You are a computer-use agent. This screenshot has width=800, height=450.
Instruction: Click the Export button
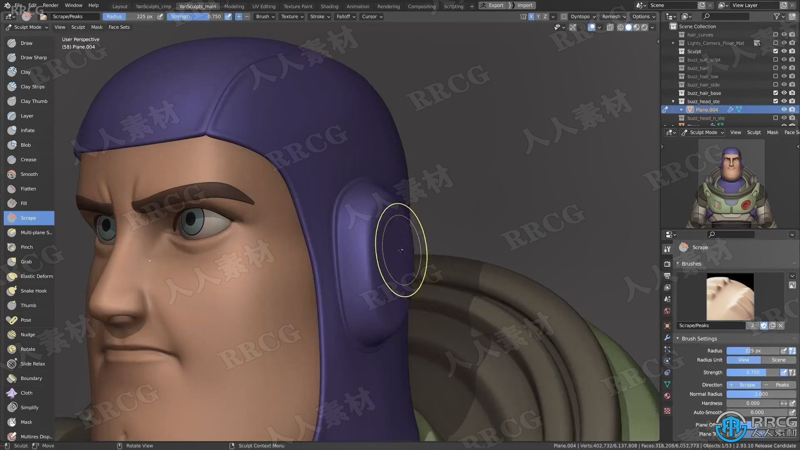coord(492,5)
